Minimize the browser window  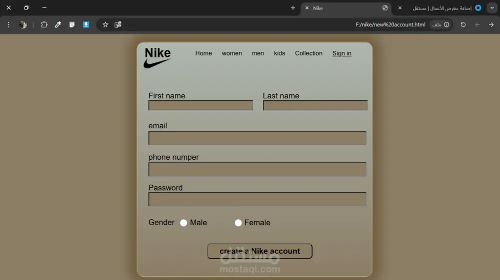pos(44,7)
